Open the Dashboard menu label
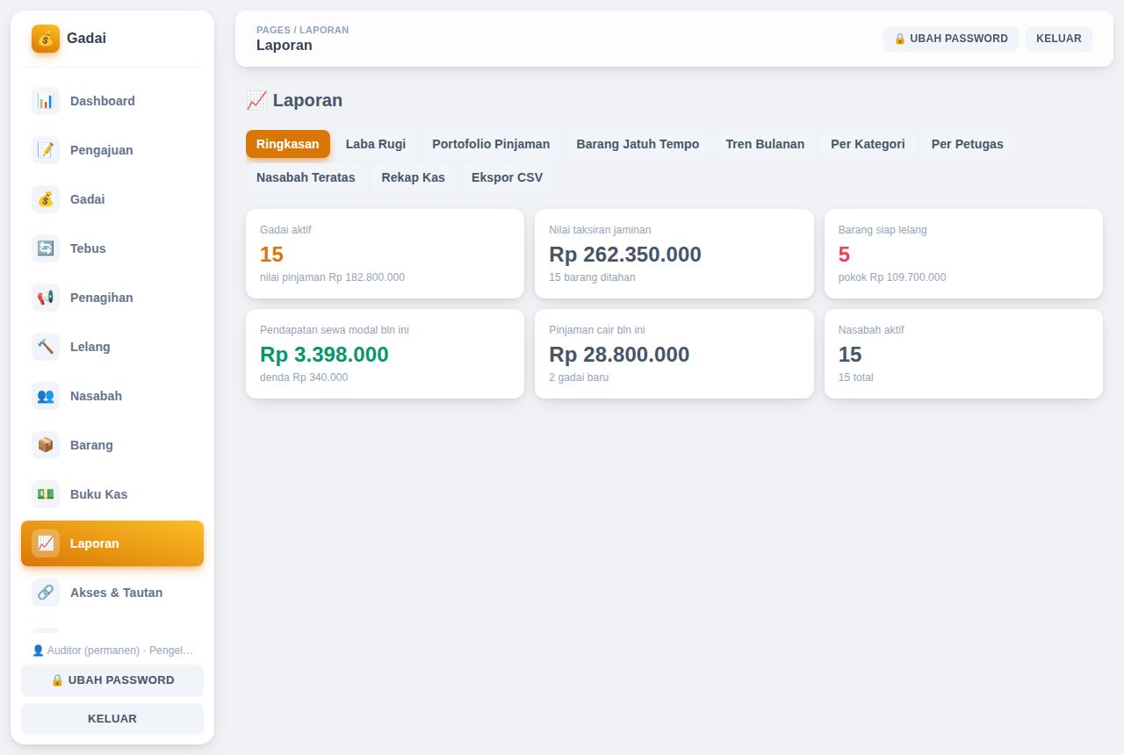Screen dimensions: 1124x755 [103, 101]
